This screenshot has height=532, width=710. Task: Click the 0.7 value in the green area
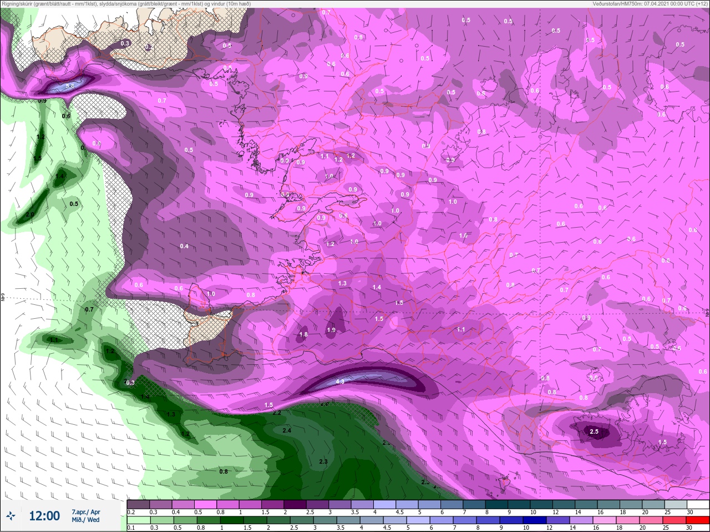89,309
